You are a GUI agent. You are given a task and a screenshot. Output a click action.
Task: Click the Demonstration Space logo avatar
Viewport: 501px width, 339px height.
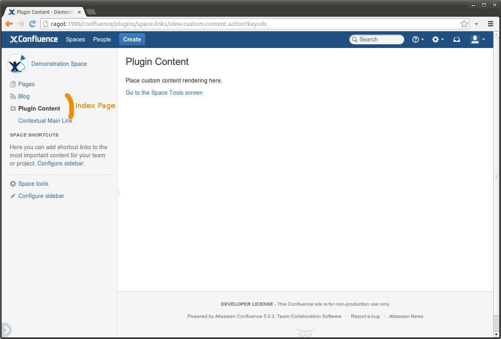click(17, 64)
